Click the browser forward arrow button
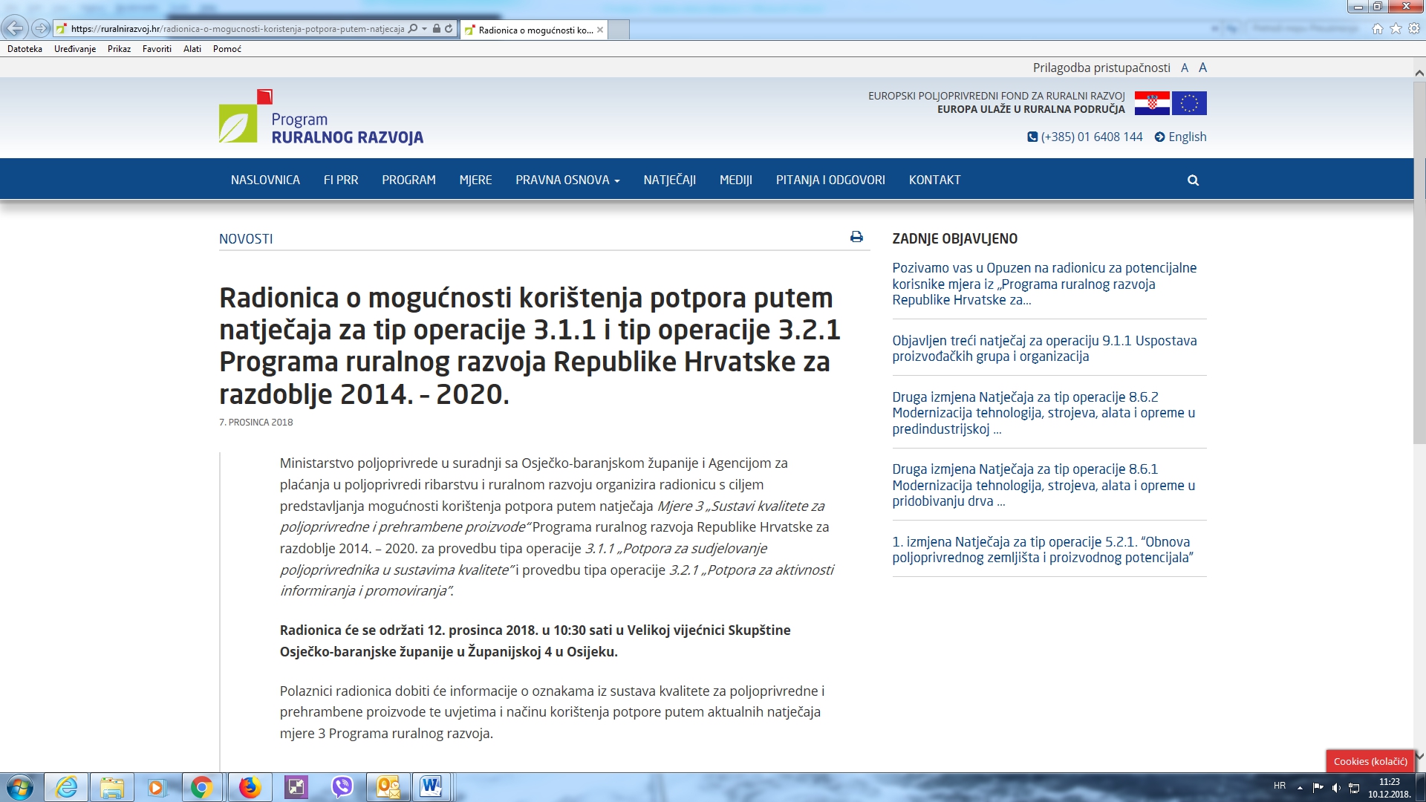The height and width of the screenshot is (802, 1426). coord(41,29)
